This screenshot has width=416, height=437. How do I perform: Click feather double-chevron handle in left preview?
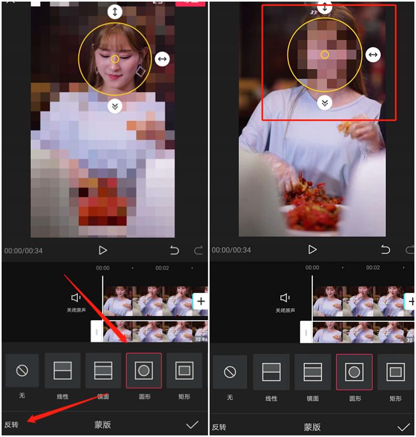click(x=115, y=106)
